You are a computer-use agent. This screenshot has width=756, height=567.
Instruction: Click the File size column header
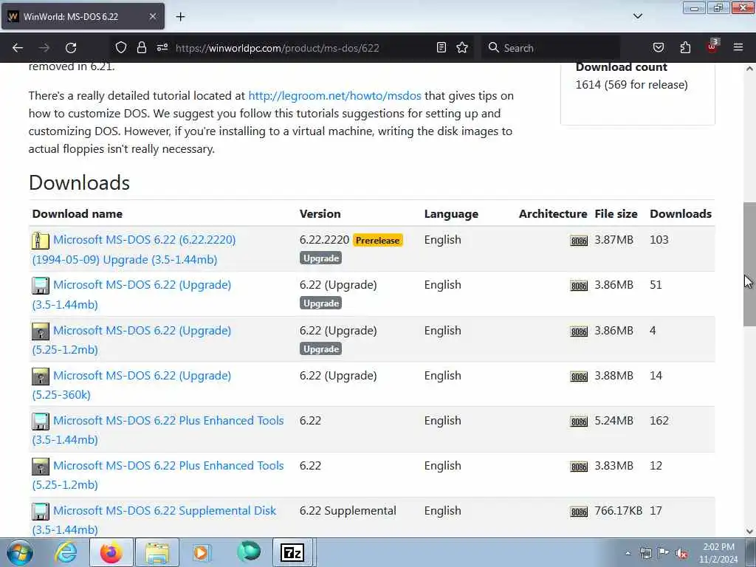pyautogui.click(x=616, y=213)
